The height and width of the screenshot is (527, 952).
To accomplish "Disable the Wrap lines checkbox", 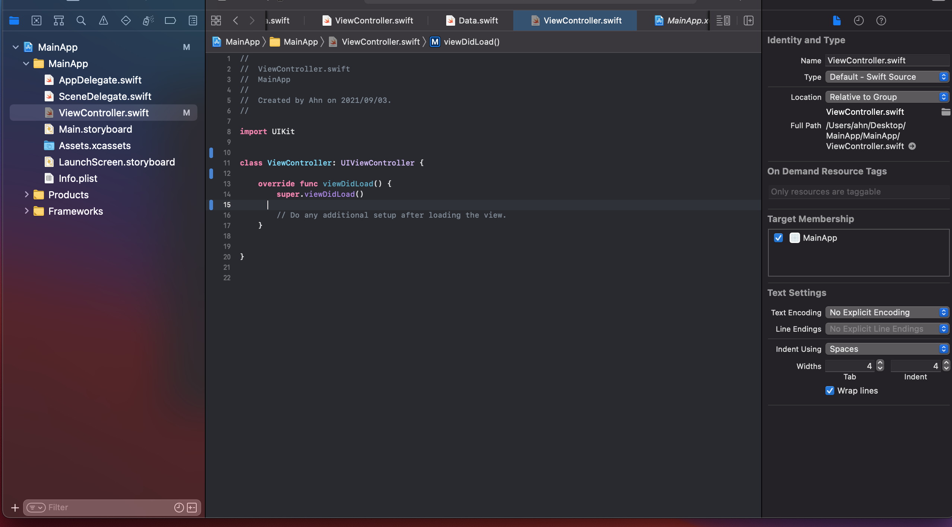I will pos(830,391).
